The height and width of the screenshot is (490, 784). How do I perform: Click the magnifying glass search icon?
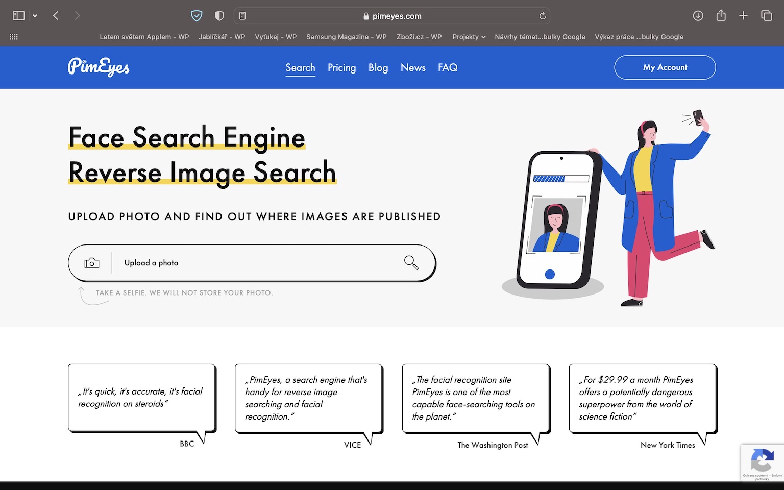pyautogui.click(x=411, y=263)
